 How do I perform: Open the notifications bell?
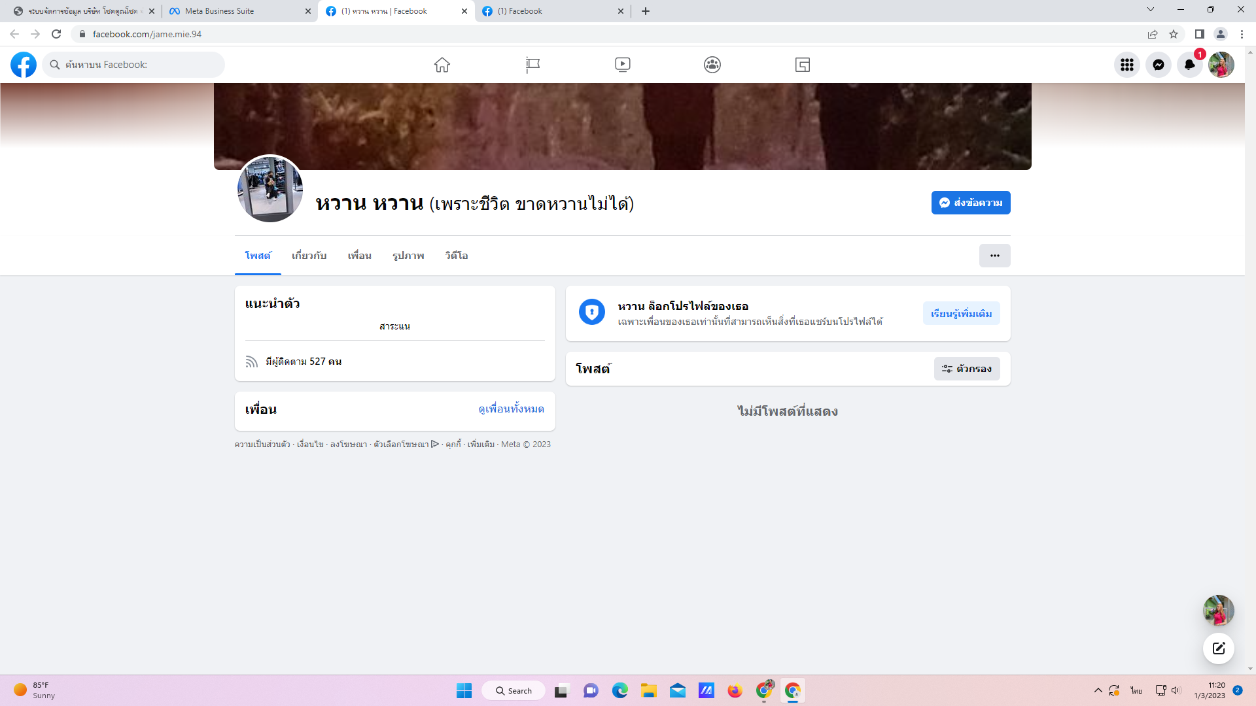[x=1189, y=65]
